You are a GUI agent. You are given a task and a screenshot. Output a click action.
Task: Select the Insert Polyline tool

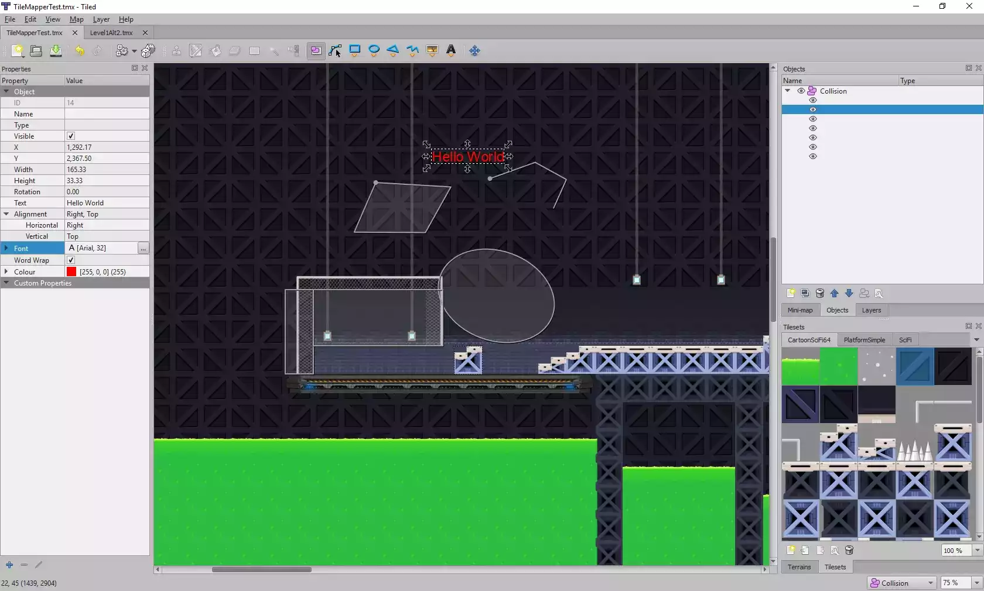412,51
